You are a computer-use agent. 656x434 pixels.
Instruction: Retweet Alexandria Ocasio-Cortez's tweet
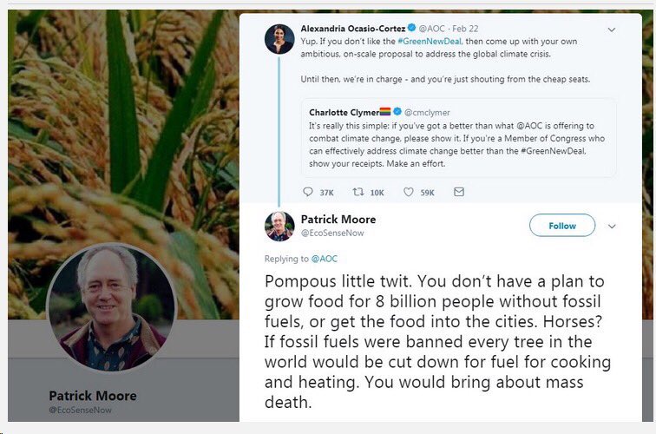coord(358,192)
